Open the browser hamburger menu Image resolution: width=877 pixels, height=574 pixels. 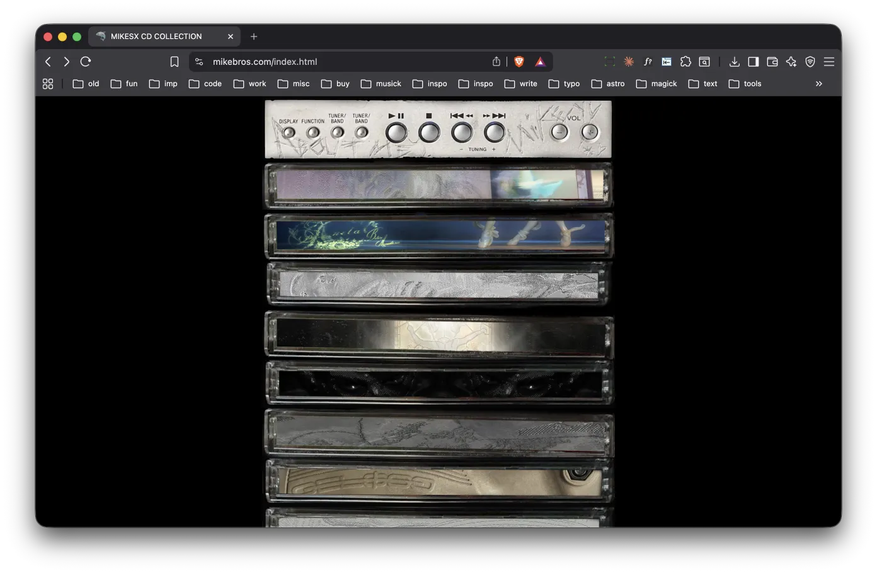tap(829, 62)
